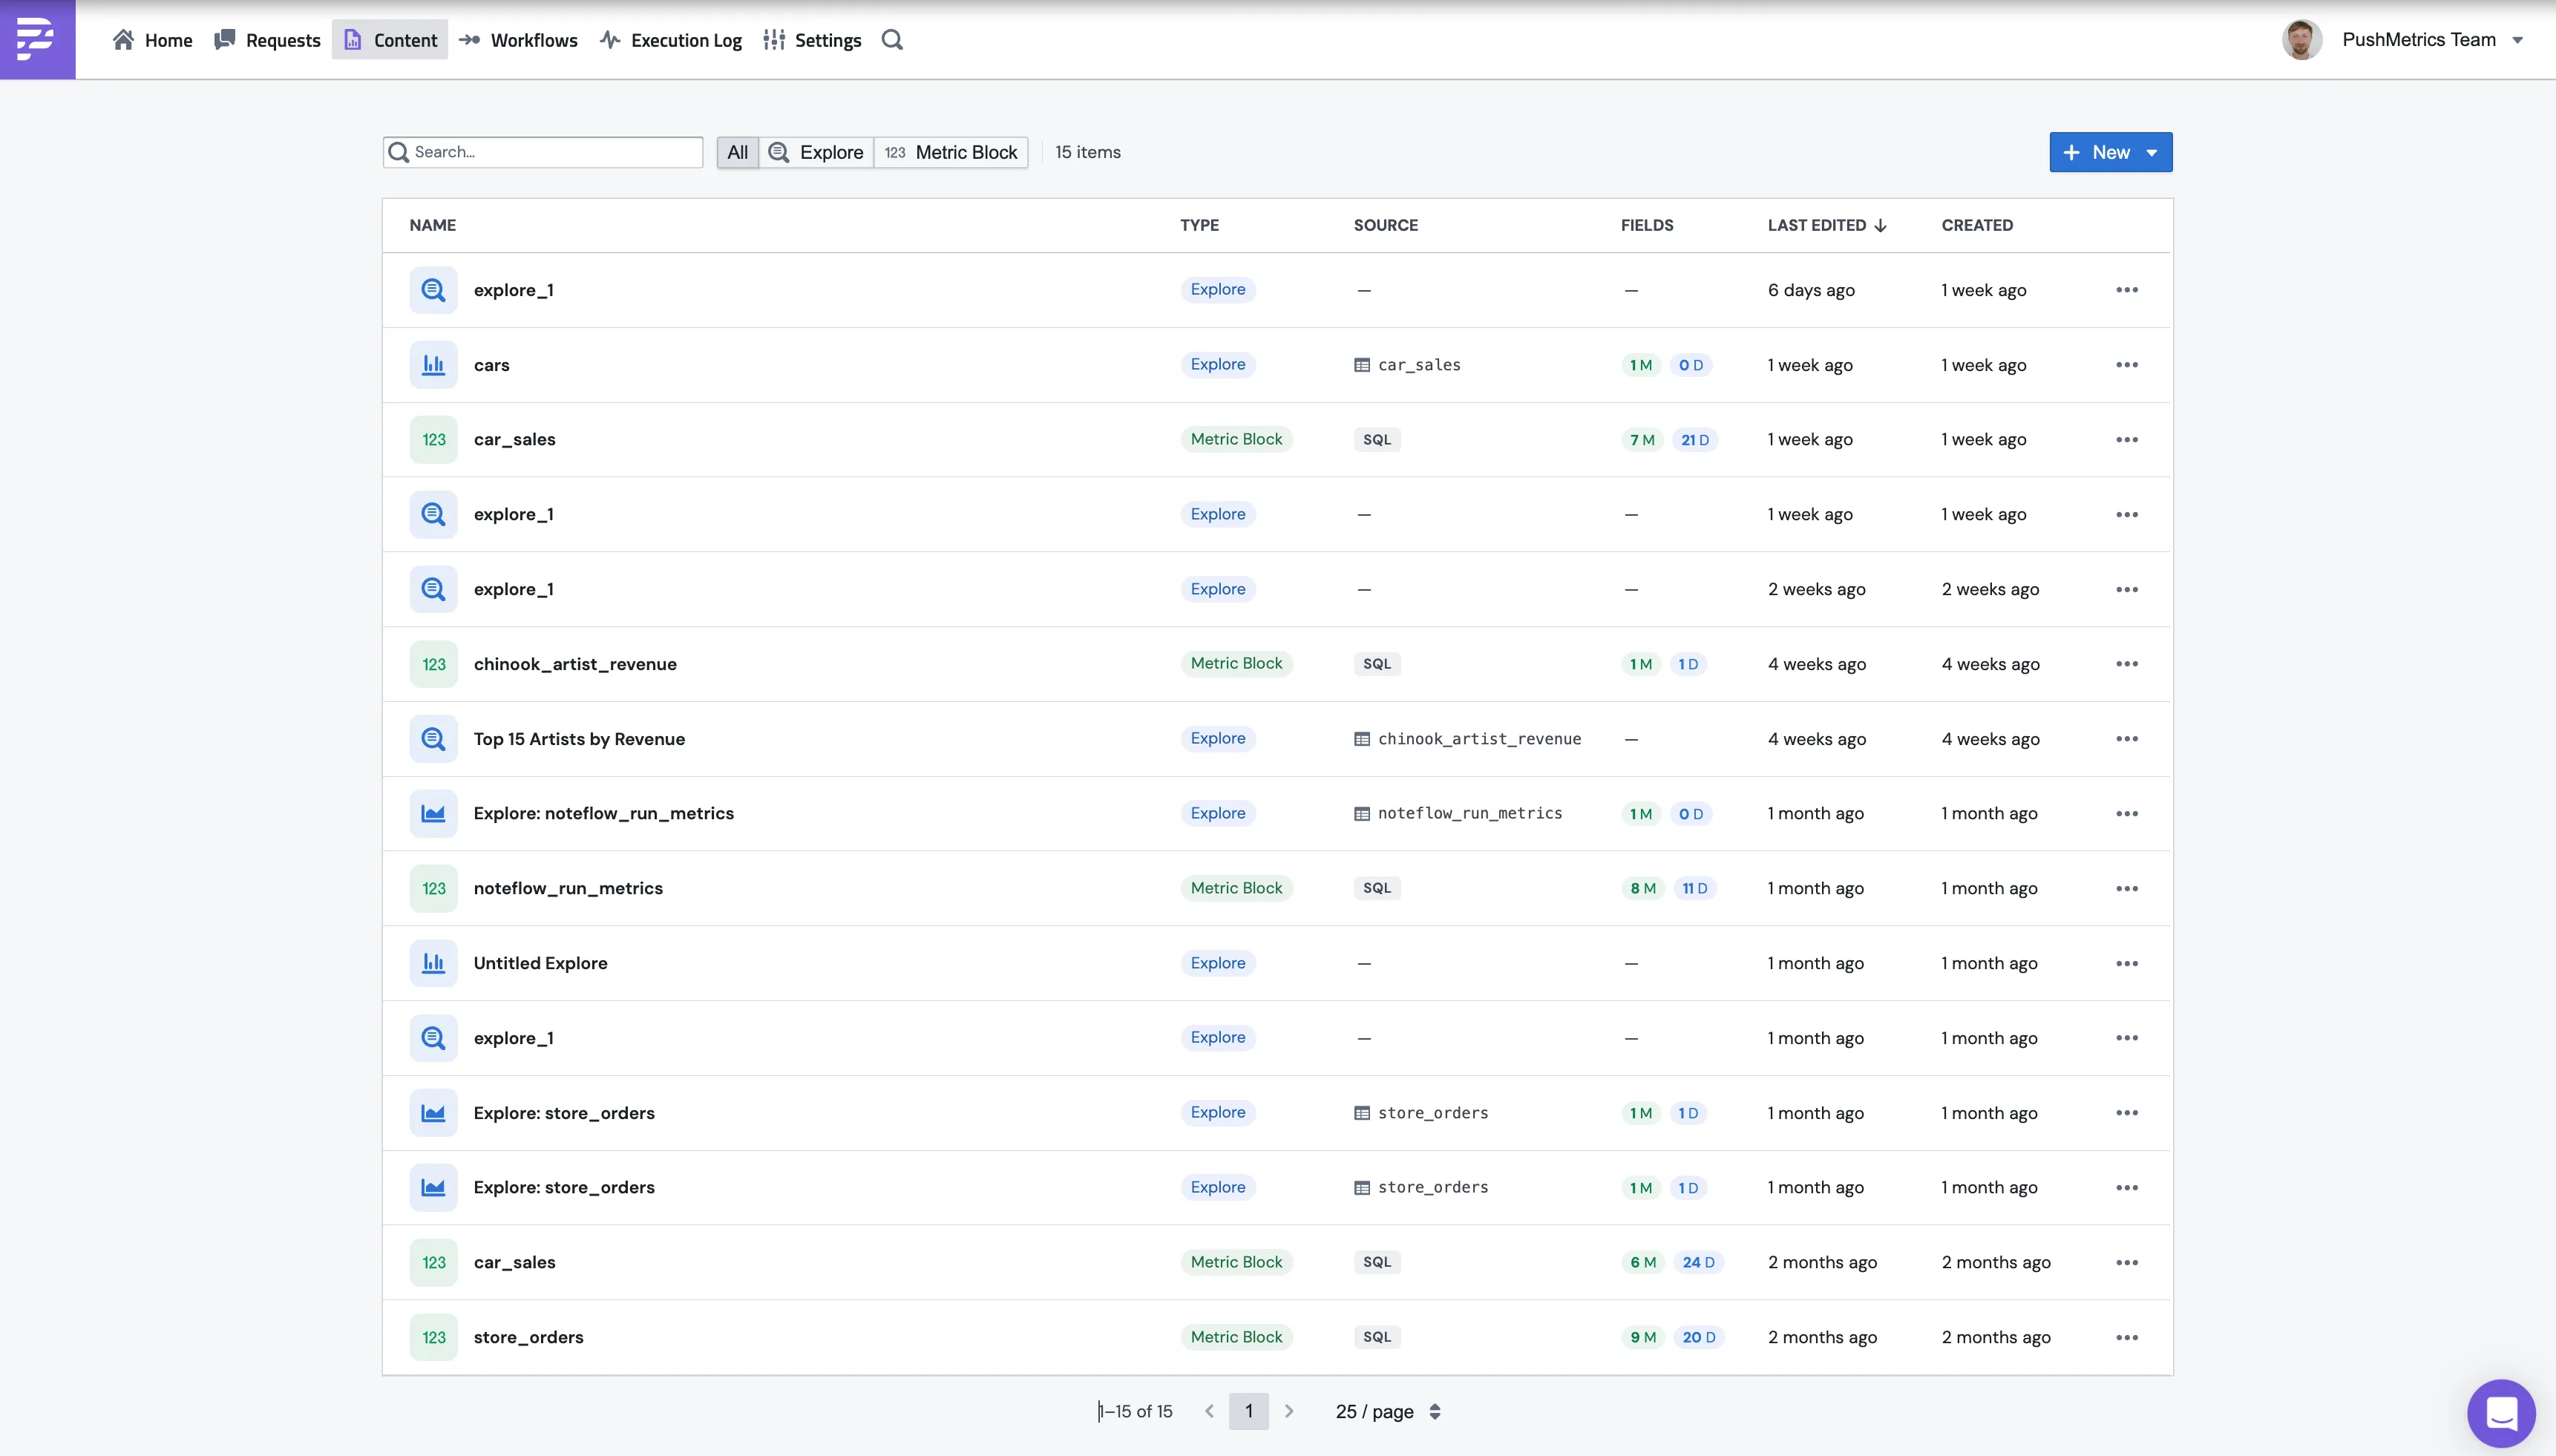
Task: Open more options for cars row
Action: [2127, 365]
